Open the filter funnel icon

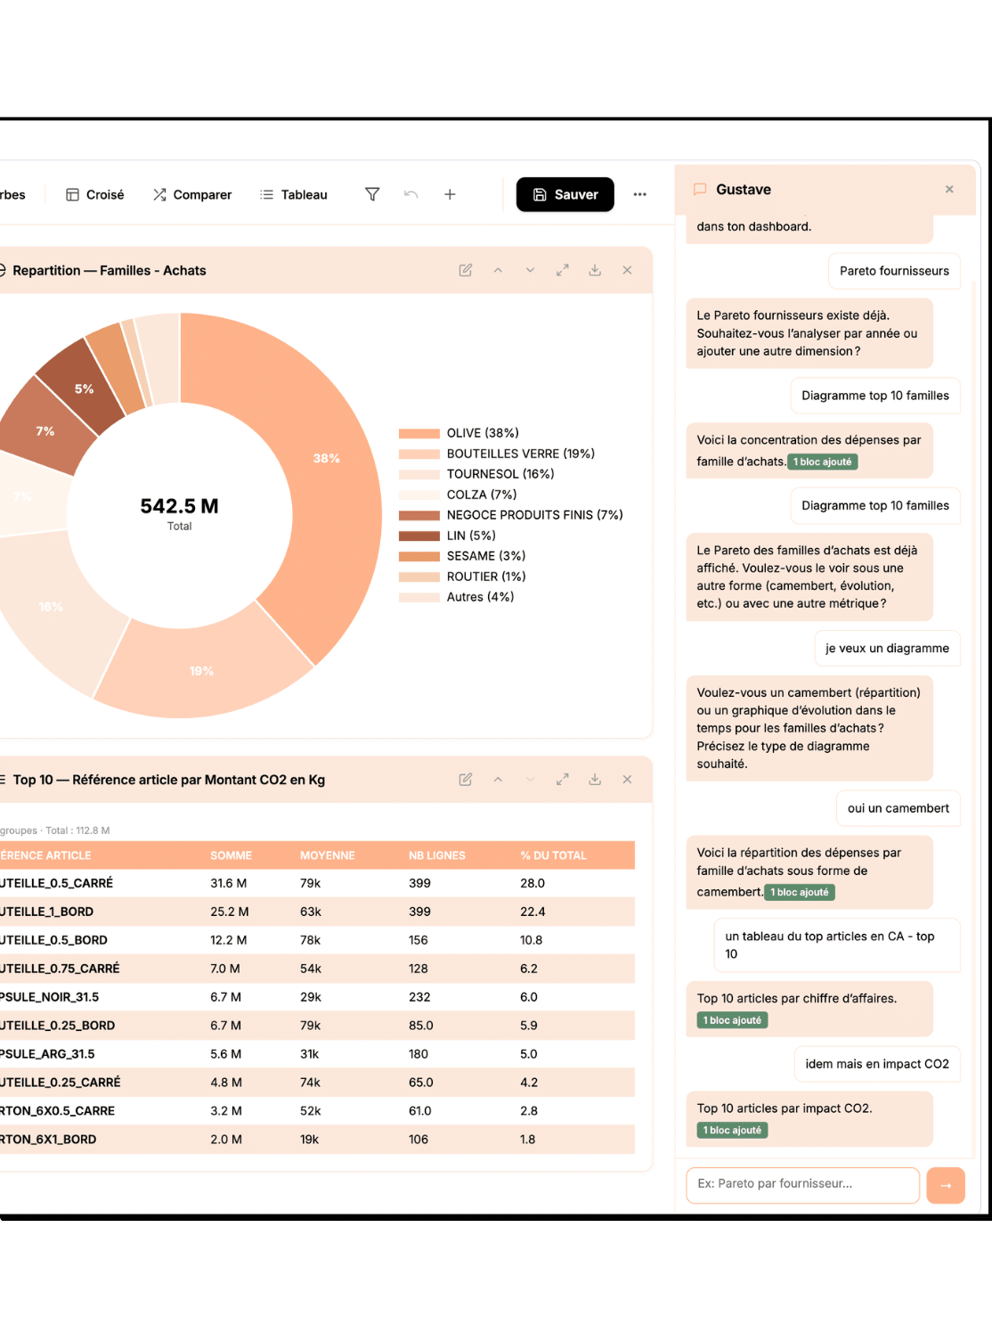pos(372,194)
